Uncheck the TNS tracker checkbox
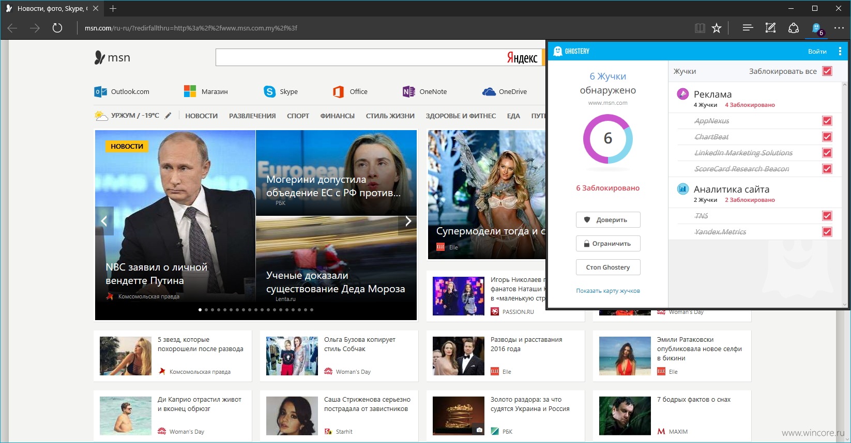 [x=827, y=216]
